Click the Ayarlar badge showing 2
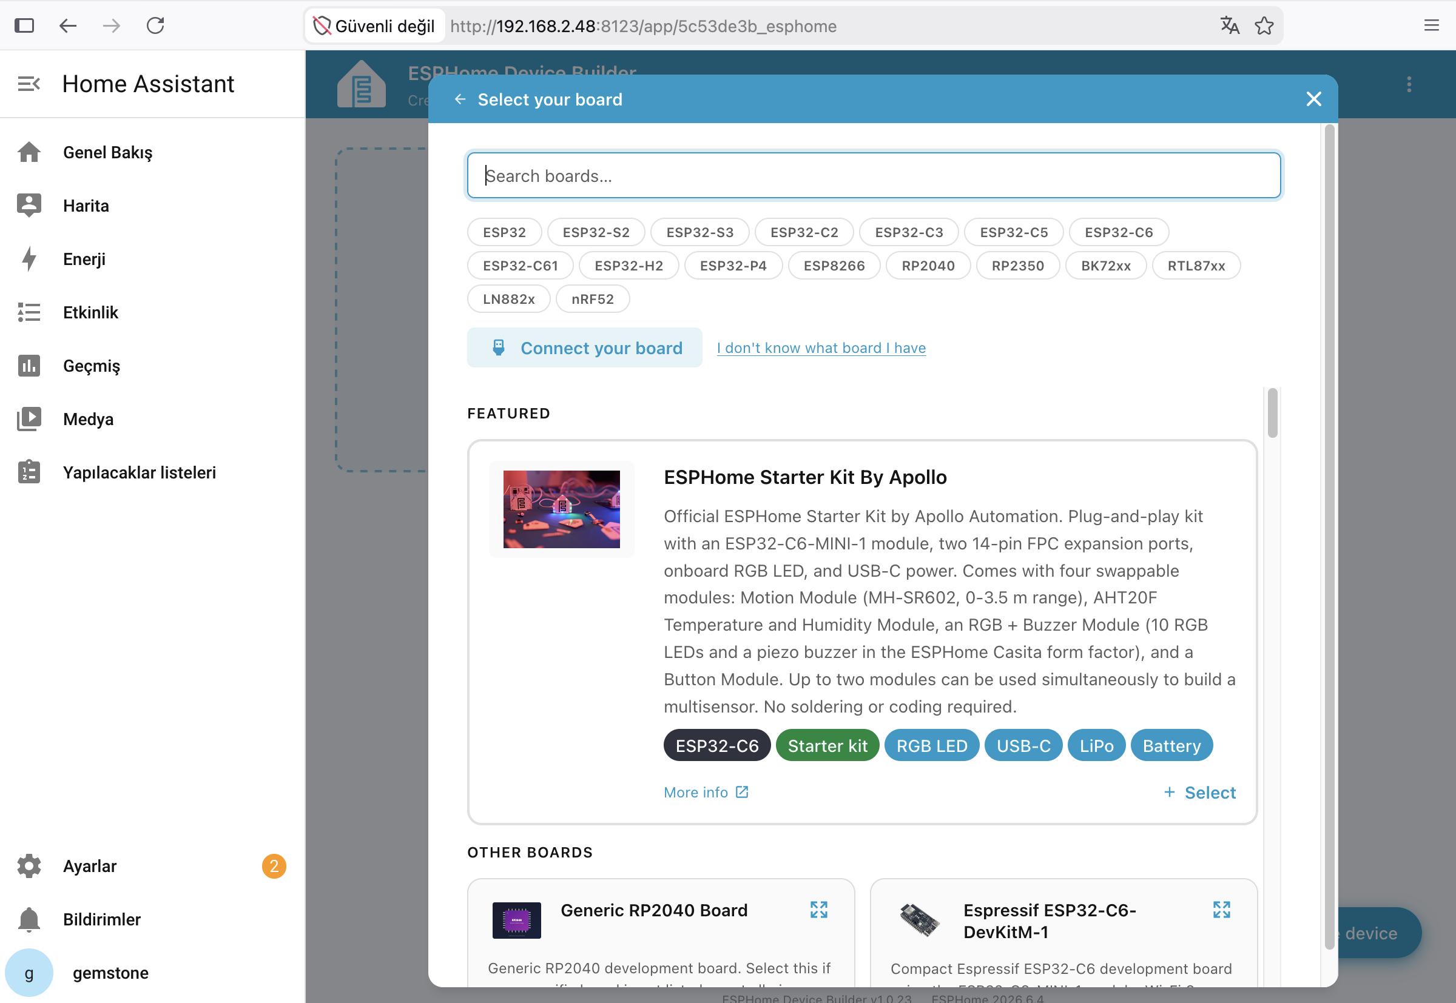 click(274, 866)
